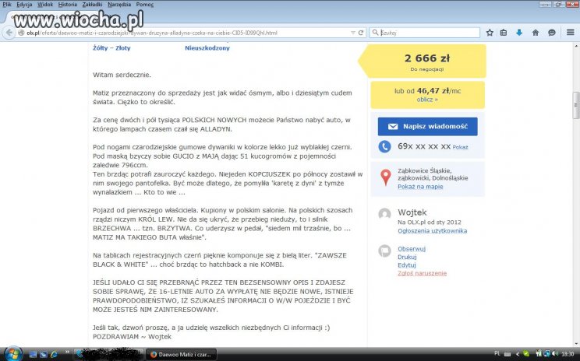Click the Internet Explorer quick-launch icon
The width and height of the screenshot is (580, 361).
click(54, 355)
